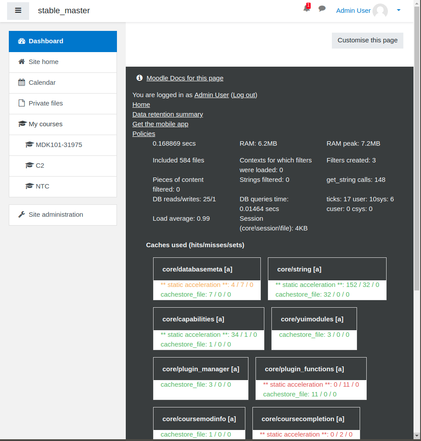421x441 pixels.
Task: Open course MDK101-31975
Action: coord(63,145)
